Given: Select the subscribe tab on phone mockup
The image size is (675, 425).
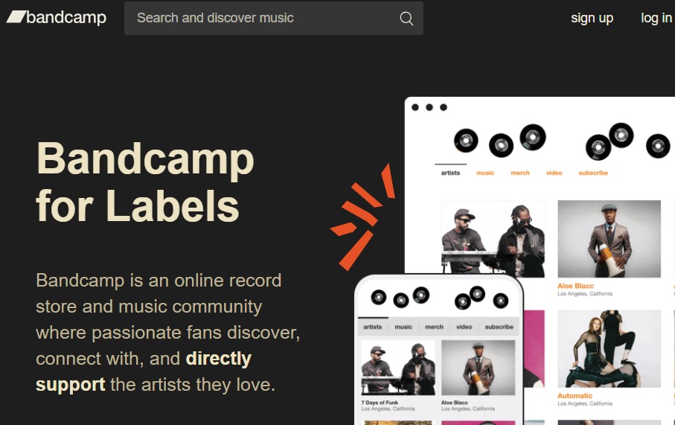Looking at the screenshot, I should [x=499, y=327].
